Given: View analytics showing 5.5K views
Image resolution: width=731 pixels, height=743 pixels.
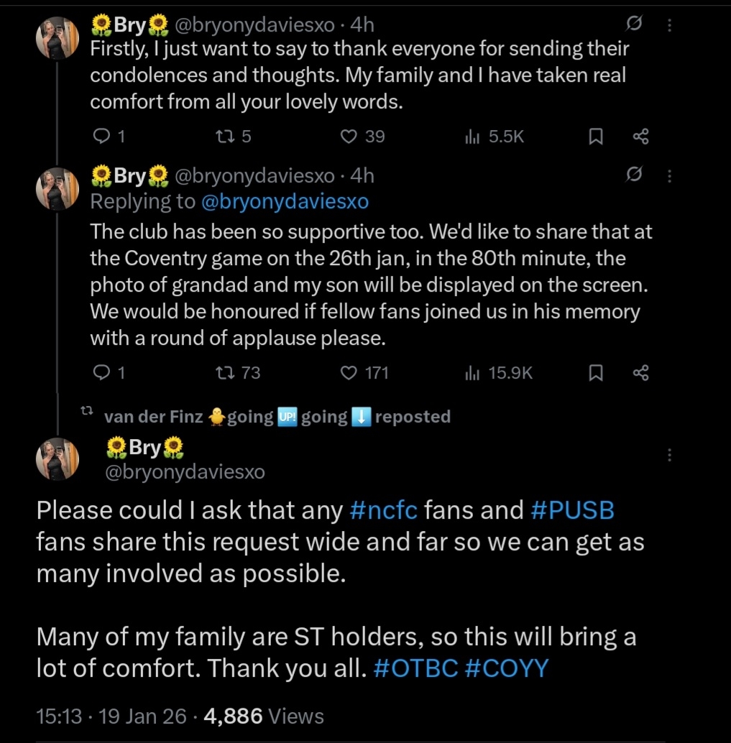Looking at the screenshot, I should [472, 137].
